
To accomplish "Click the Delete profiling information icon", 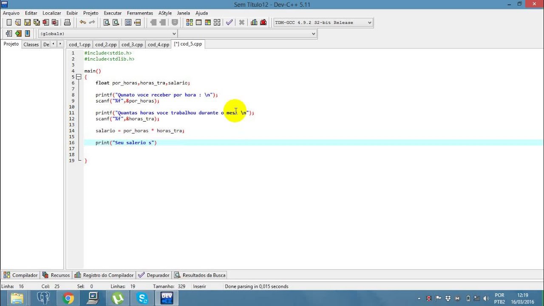I will pos(263,23).
